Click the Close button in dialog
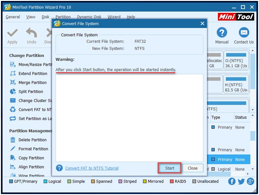The height and width of the screenshot is (195, 259). pos(193,168)
